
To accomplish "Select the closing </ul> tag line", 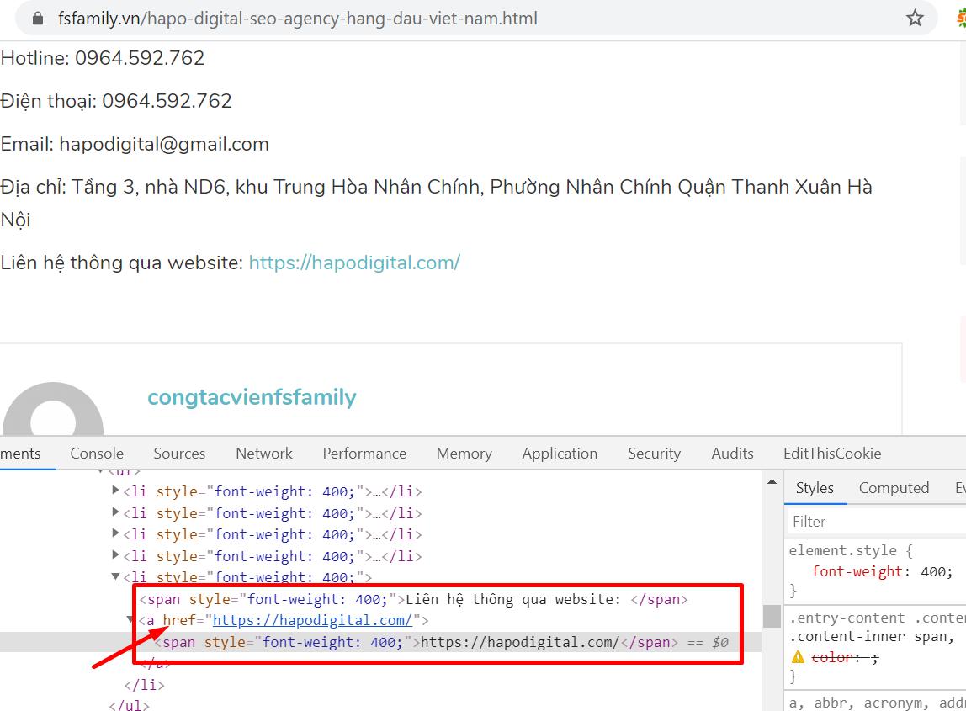I will click(x=129, y=705).
